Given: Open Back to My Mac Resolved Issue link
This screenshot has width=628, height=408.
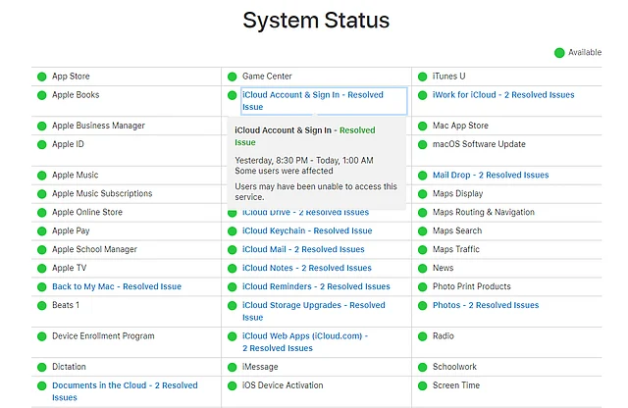Looking at the screenshot, I should pyautogui.click(x=117, y=286).
